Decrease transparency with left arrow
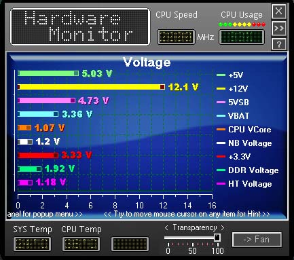Image resolution: width=294 pixels, height=260 pixels. coord(166,227)
